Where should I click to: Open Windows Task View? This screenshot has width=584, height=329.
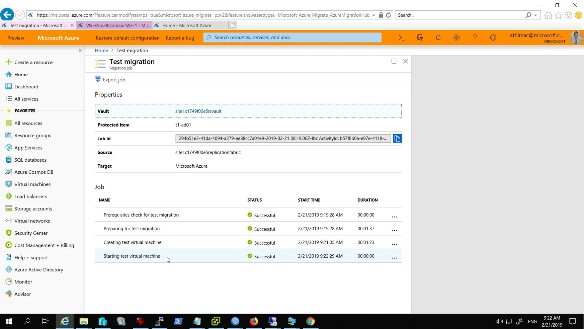tap(45, 321)
